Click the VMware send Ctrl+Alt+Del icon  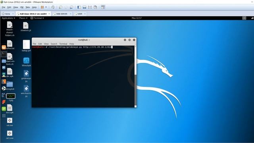pyautogui.click(x=53, y=7)
